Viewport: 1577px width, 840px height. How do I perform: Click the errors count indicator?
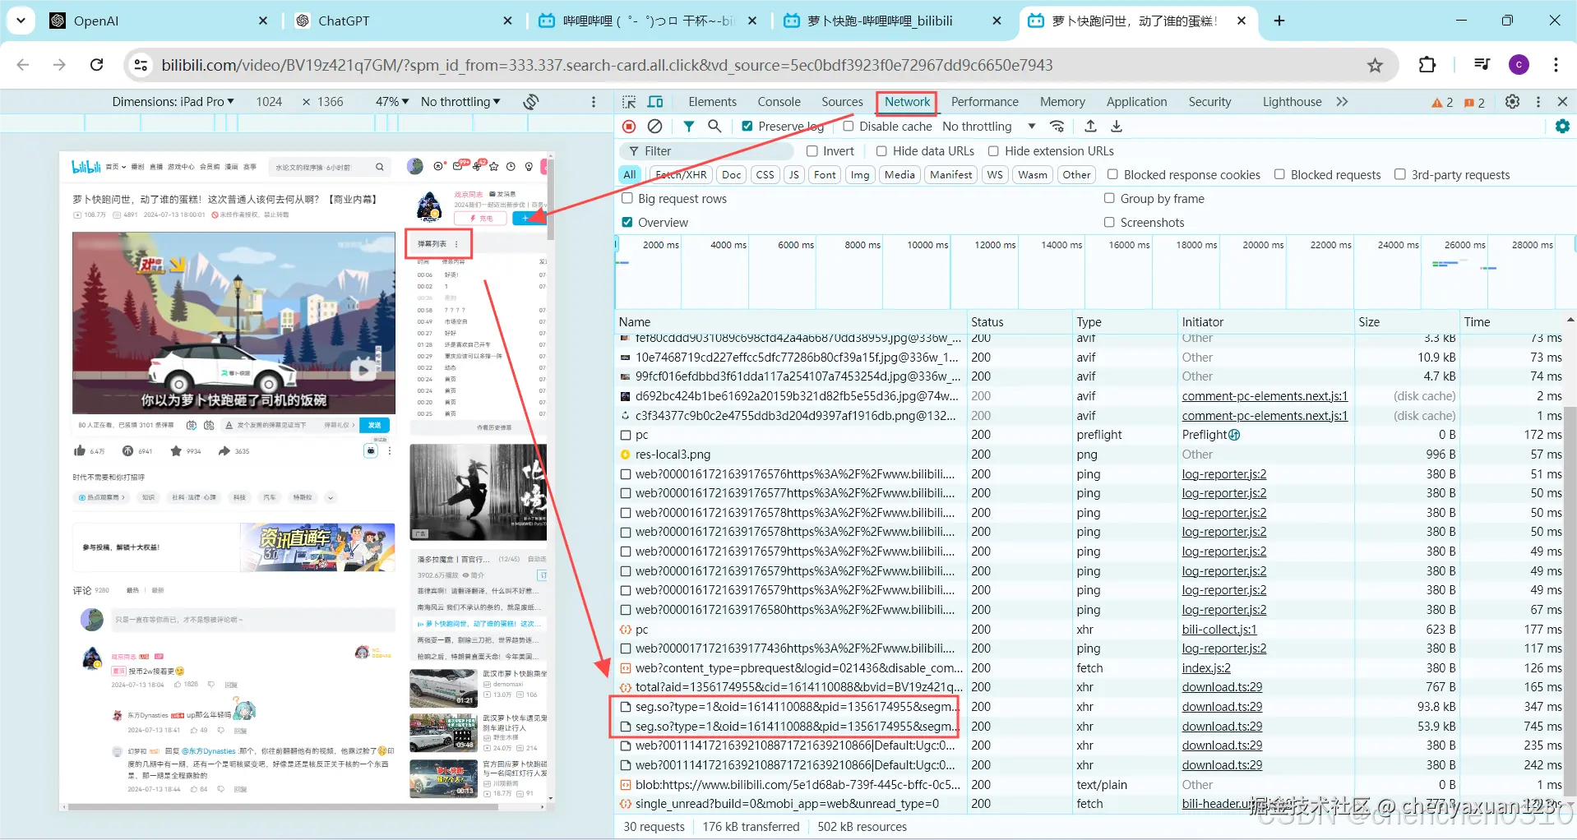(1474, 103)
